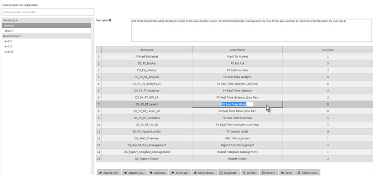Viewport: 373px width, 176px height.
Task: Select the DS_FX_Latency cell
Action: 147,70
